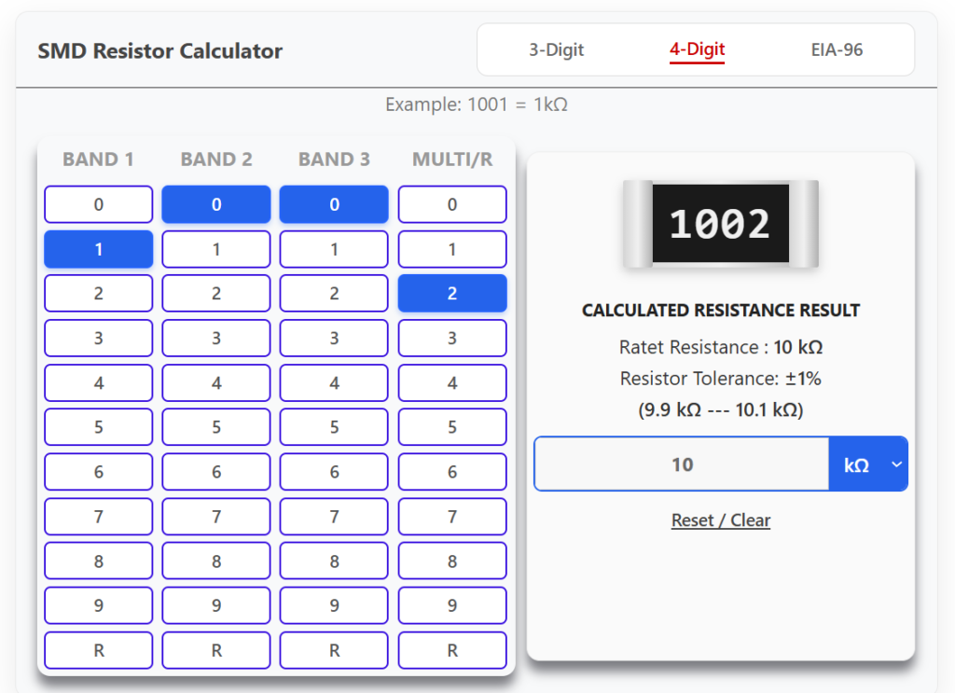Choose 2 in the Band 3 column

pyautogui.click(x=334, y=294)
